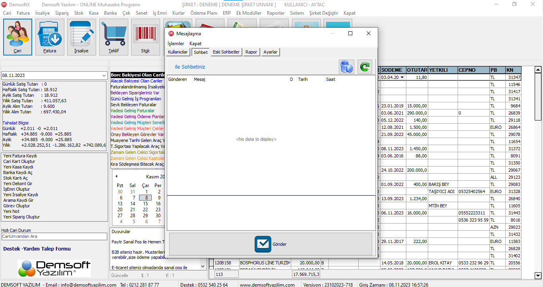Click Görev Oluştur shortcut
The width and height of the screenshot is (543, 287).
[x=17, y=206]
